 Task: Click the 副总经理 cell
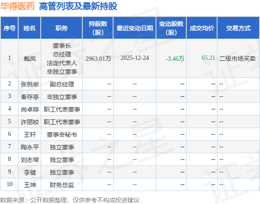62,84
